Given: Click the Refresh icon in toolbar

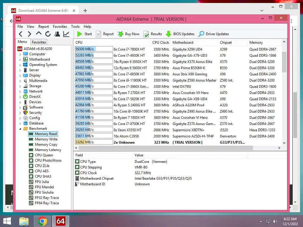Looking at the screenshot, I should click(x=48, y=34).
